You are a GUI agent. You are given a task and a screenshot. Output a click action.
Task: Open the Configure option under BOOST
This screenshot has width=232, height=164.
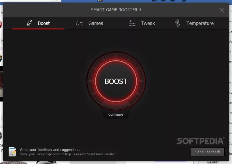(x=115, y=115)
